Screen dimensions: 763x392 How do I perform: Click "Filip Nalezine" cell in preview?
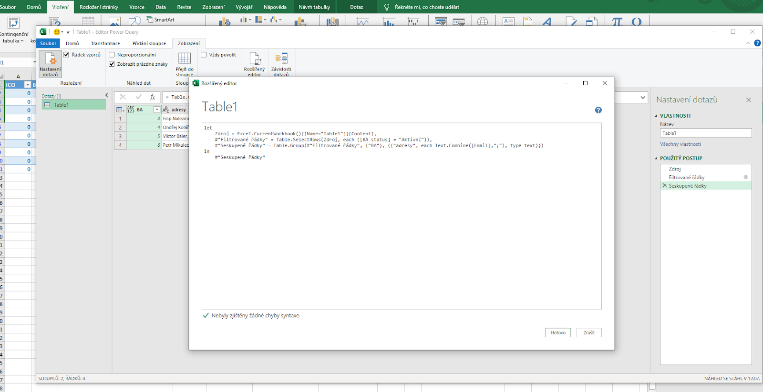pos(175,119)
